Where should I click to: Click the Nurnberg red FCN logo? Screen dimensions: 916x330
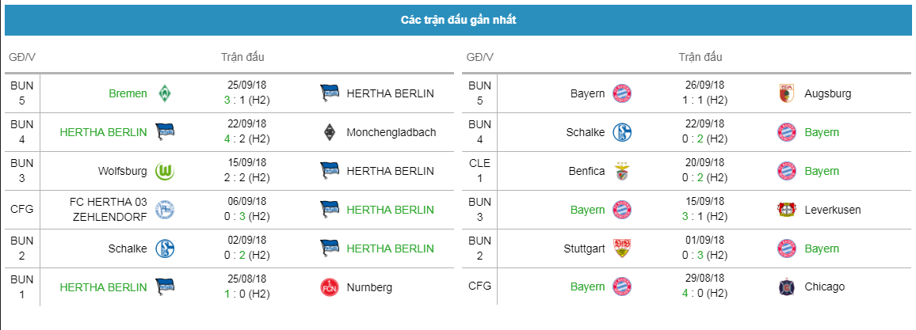(330, 287)
